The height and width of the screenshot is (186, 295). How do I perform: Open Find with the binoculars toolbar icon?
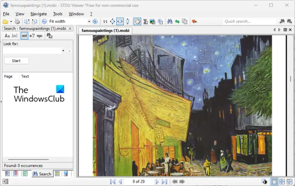click(x=170, y=21)
